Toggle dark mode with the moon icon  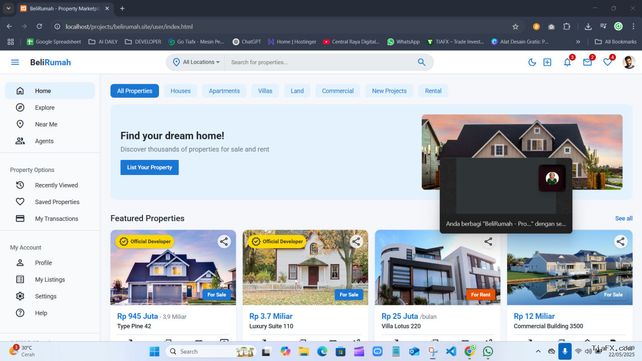pos(532,62)
